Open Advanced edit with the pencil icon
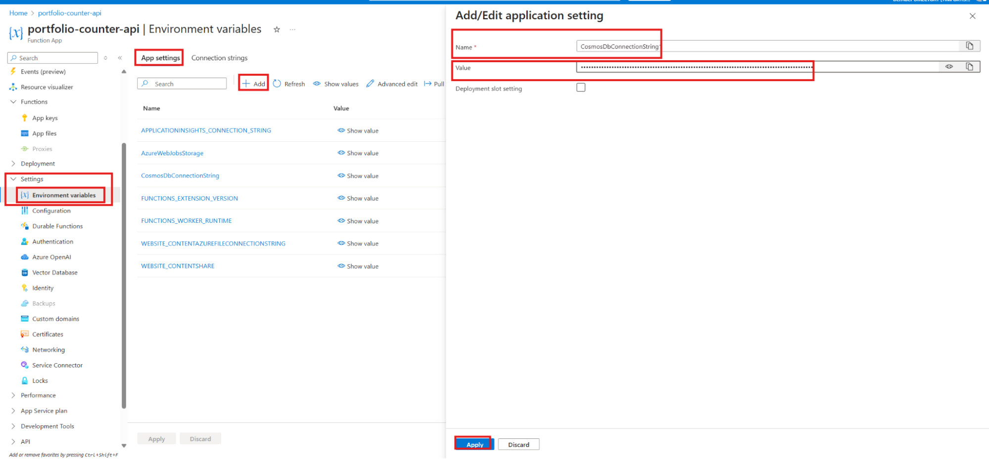This screenshot has height=459, width=989. click(391, 83)
